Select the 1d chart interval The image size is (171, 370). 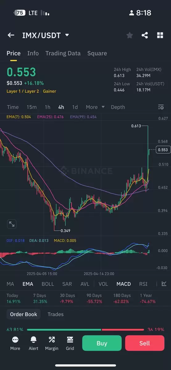tap(75, 107)
